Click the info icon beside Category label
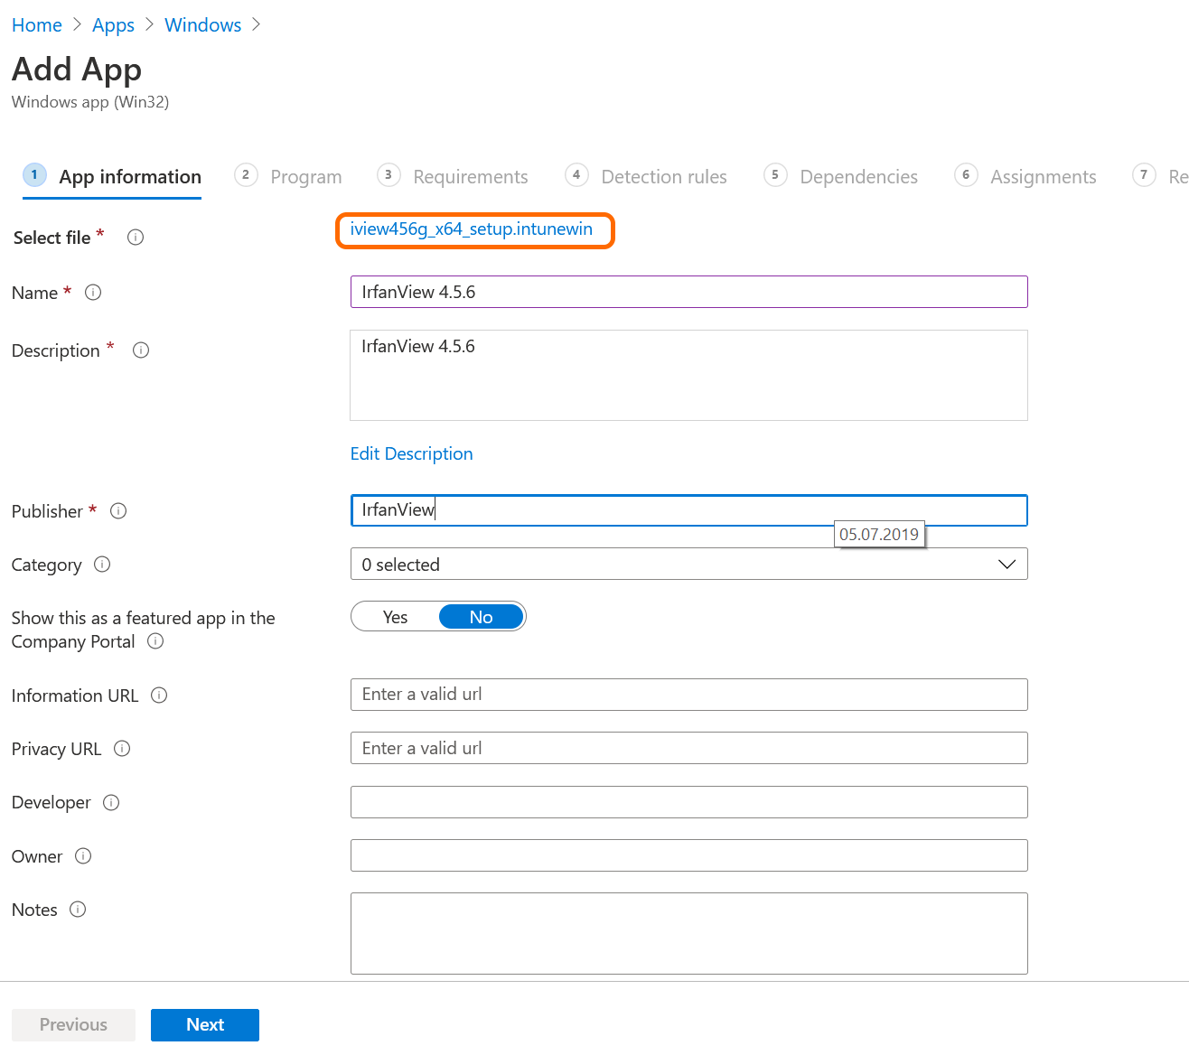The image size is (1189, 1055). pyautogui.click(x=102, y=565)
